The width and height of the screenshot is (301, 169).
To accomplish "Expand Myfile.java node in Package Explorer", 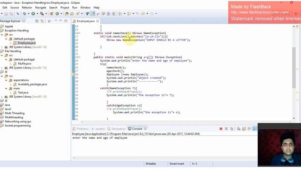I will 10,64.
